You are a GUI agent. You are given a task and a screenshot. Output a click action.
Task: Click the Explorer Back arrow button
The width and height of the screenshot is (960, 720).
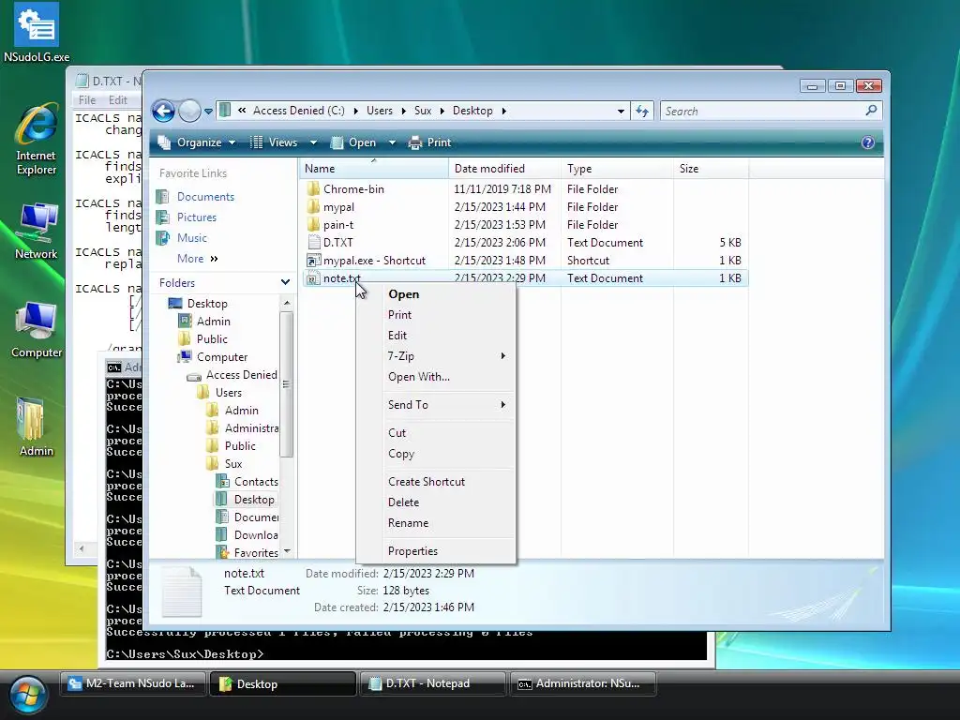pyautogui.click(x=163, y=111)
